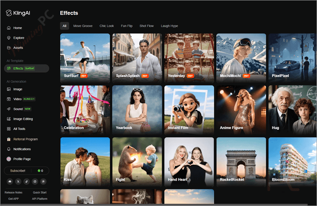This screenshot has width=317, height=206.
Task: Open the Get APP link
Action: coord(13,199)
